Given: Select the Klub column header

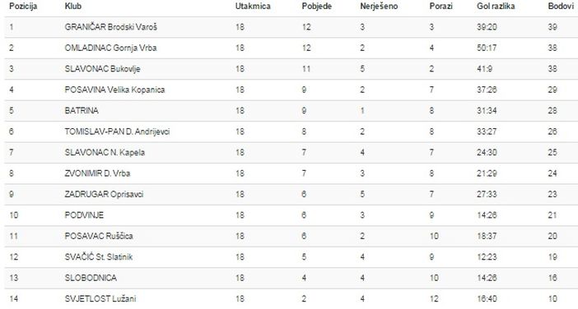Looking at the screenshot, I should coord(73,7).
